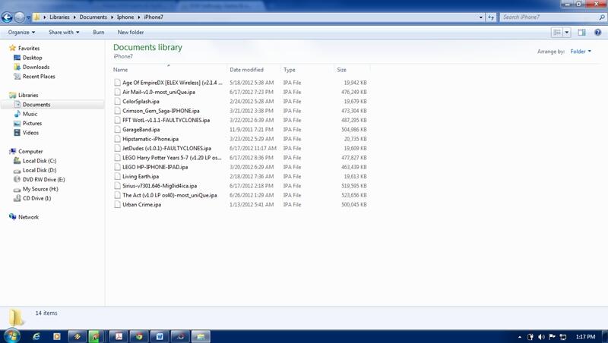This screenshot has width=608, height=343.
Task: Select Libraries in the navigation pane
Action: [x=28, y=95]
